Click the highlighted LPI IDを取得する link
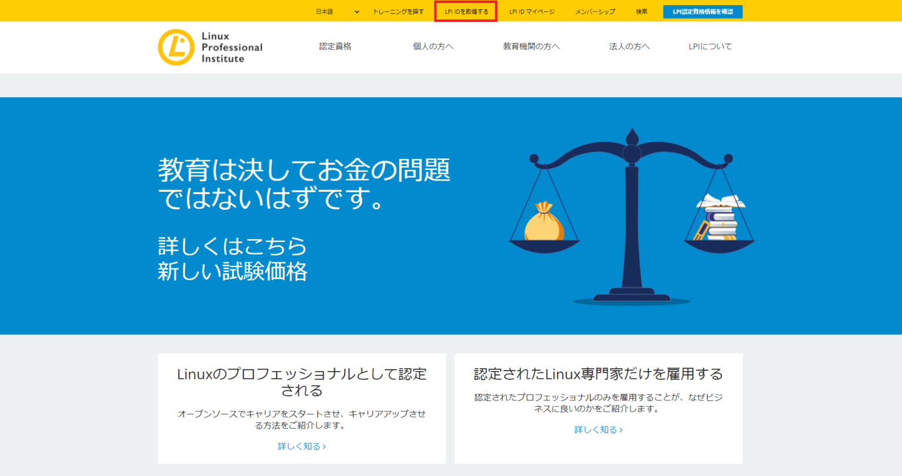 (x=466, y=11)
